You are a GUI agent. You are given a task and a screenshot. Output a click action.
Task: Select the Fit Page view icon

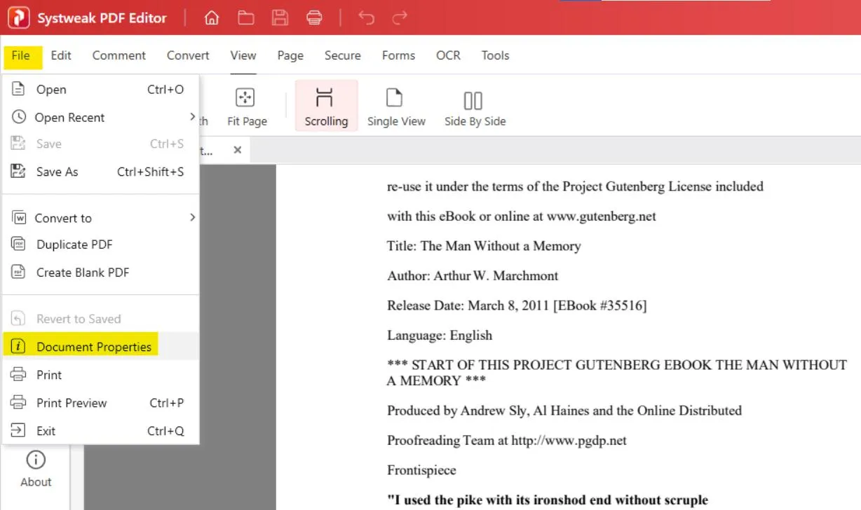246,105
